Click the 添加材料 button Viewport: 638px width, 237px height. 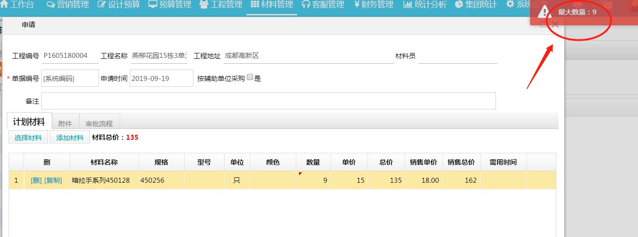(70, 138)
